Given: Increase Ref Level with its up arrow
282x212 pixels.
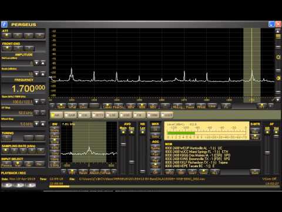Looking at the screenshot, I should pyautogui.click(x=43, y=63).
